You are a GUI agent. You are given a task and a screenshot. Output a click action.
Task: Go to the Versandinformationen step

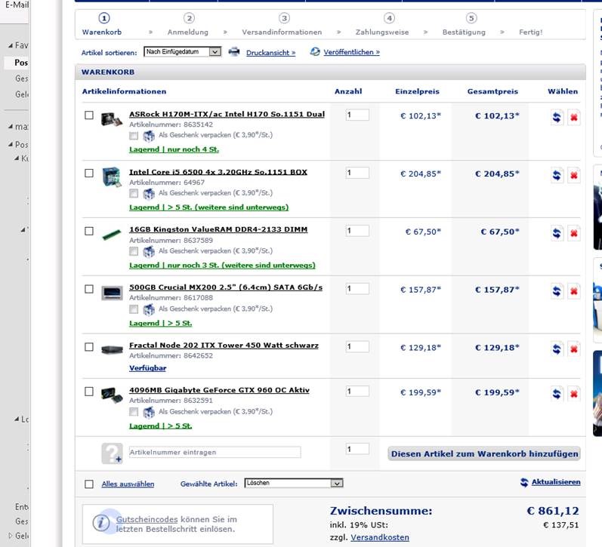(282, 25)
